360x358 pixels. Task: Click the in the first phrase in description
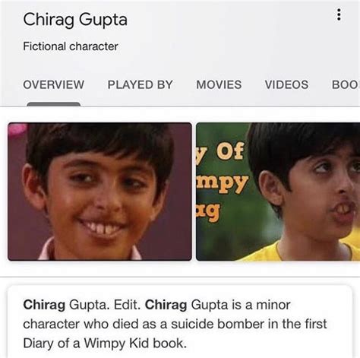tap(297, 324)
